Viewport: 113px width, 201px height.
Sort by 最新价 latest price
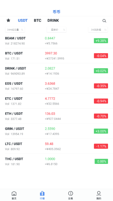[56, 30]
